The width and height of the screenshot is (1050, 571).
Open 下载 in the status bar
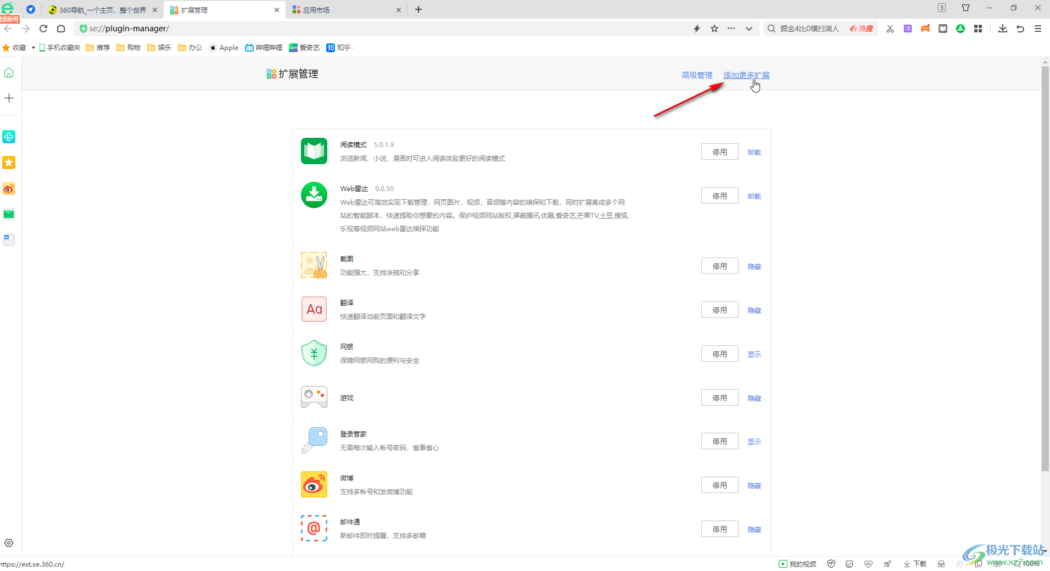(x=915, y=564)
